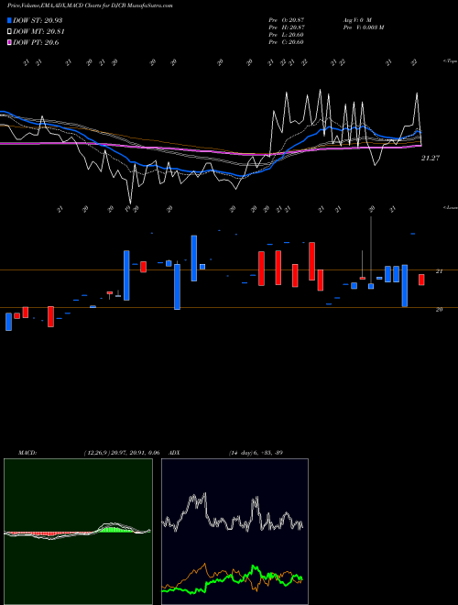Image resolution: width=458 pixels, height=605 pixels.
Task: Select the 'DOW ST: 20.93' legend label
Action: pos(38,20)
